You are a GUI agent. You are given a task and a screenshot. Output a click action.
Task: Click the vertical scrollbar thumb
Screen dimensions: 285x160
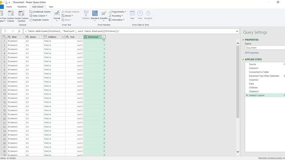(238, 82)
